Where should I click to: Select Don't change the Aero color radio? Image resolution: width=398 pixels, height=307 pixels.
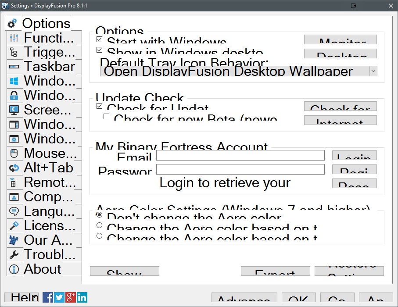(x=99, y=215)
